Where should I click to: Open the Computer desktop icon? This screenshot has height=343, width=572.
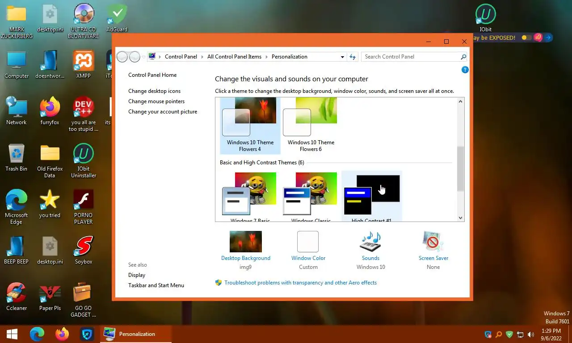17,65
